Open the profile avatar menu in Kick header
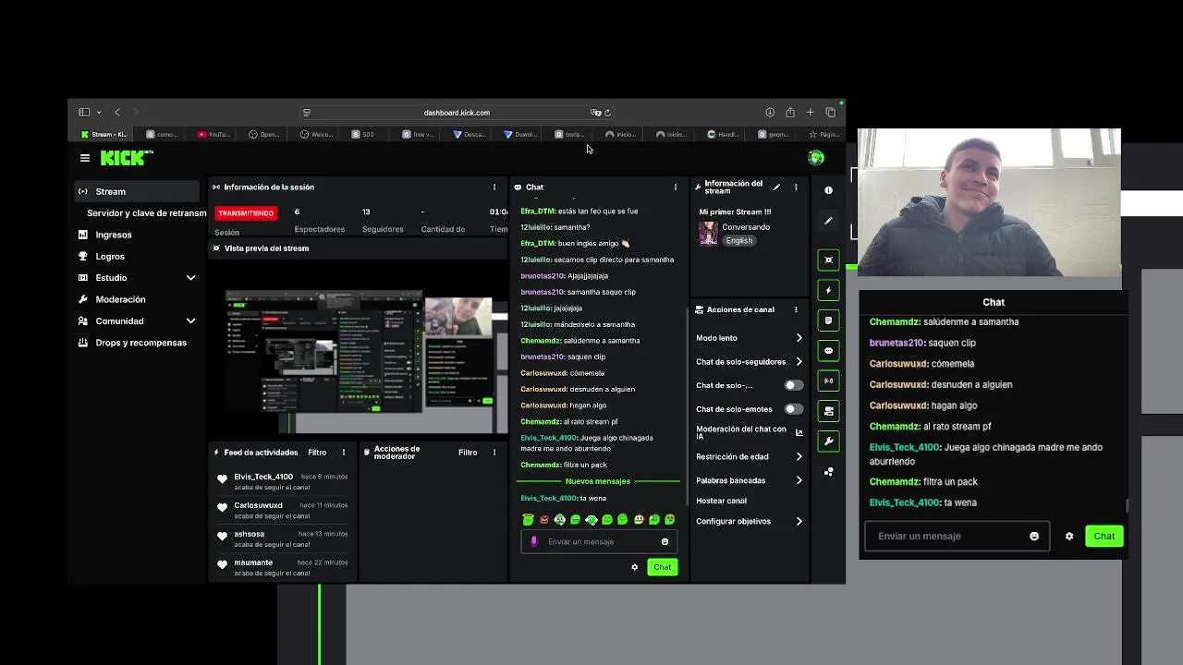1183x665 pixels. pos(816,158)
